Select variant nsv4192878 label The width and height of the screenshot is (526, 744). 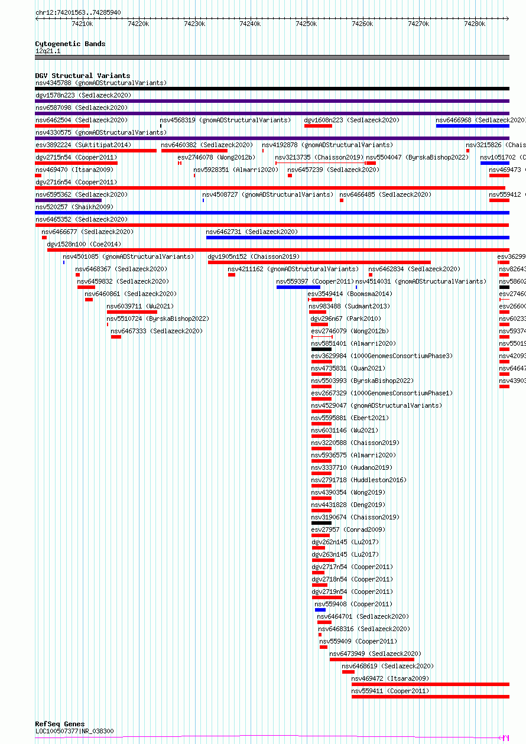point(327,145)
